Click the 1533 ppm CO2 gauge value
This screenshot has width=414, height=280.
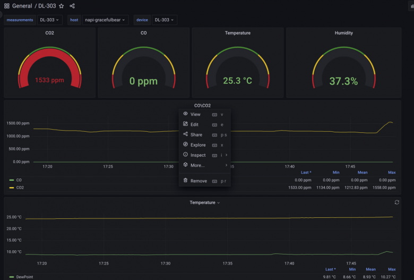50,80
